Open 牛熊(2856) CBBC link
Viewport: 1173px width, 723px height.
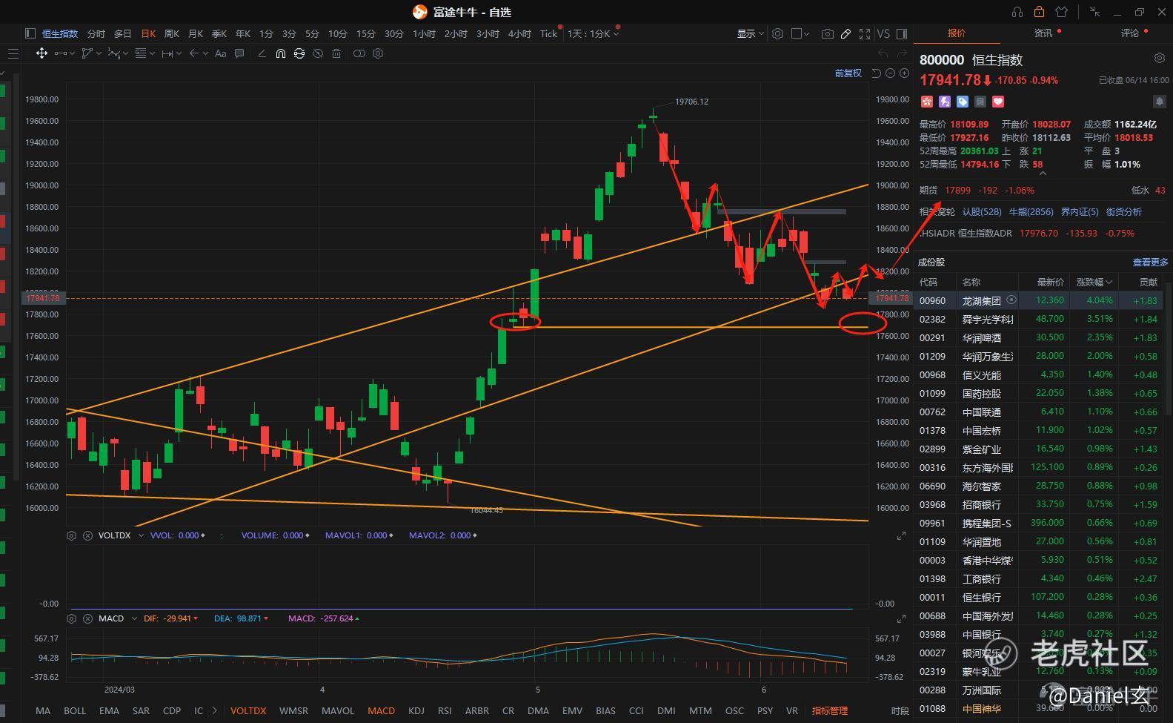tap(1031, 211)
